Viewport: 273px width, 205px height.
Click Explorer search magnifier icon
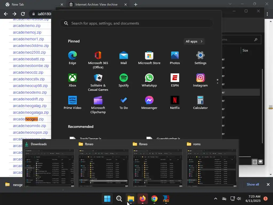(256, 40)
